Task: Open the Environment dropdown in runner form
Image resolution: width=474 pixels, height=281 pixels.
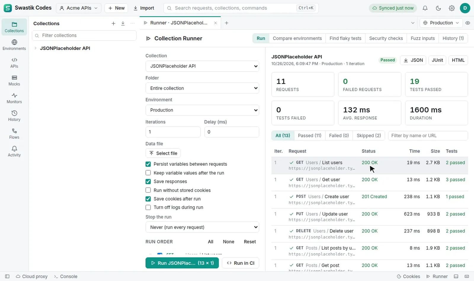Action: click(x=202, y=110)
